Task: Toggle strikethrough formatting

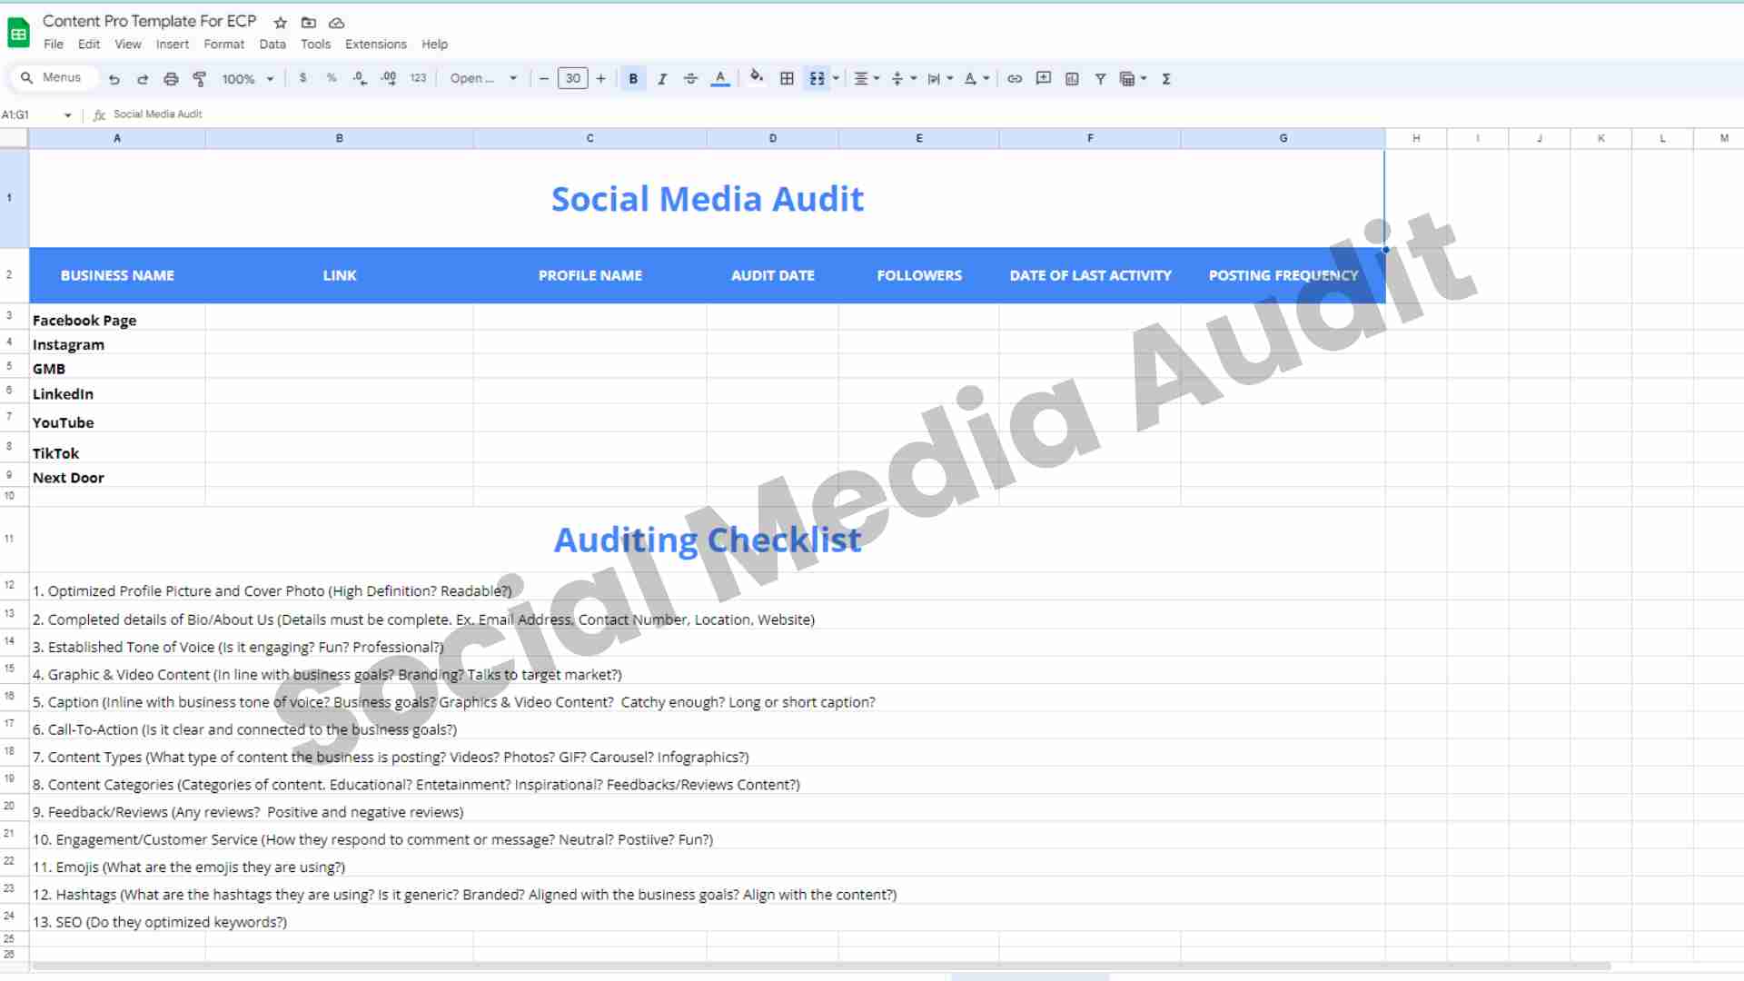Action: 690,79
